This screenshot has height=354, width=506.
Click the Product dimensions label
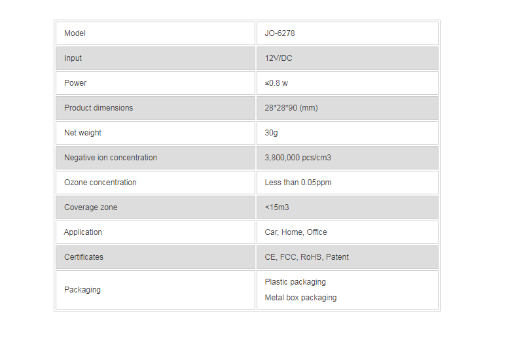point(98,108)
